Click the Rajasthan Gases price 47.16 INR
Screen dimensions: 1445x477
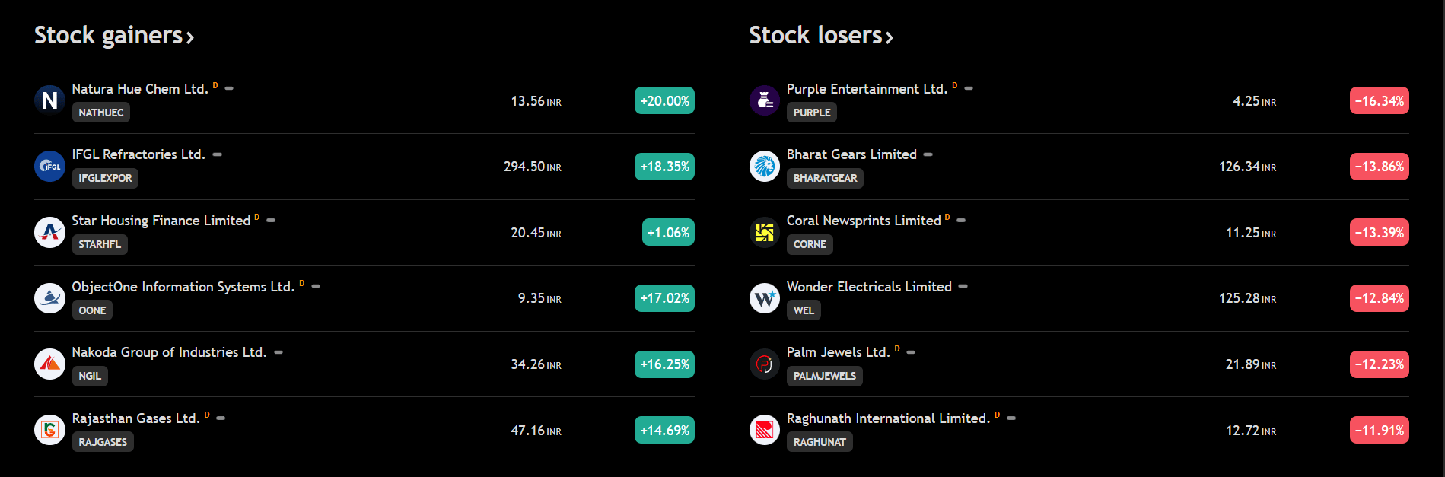click(x=536, y=431)
